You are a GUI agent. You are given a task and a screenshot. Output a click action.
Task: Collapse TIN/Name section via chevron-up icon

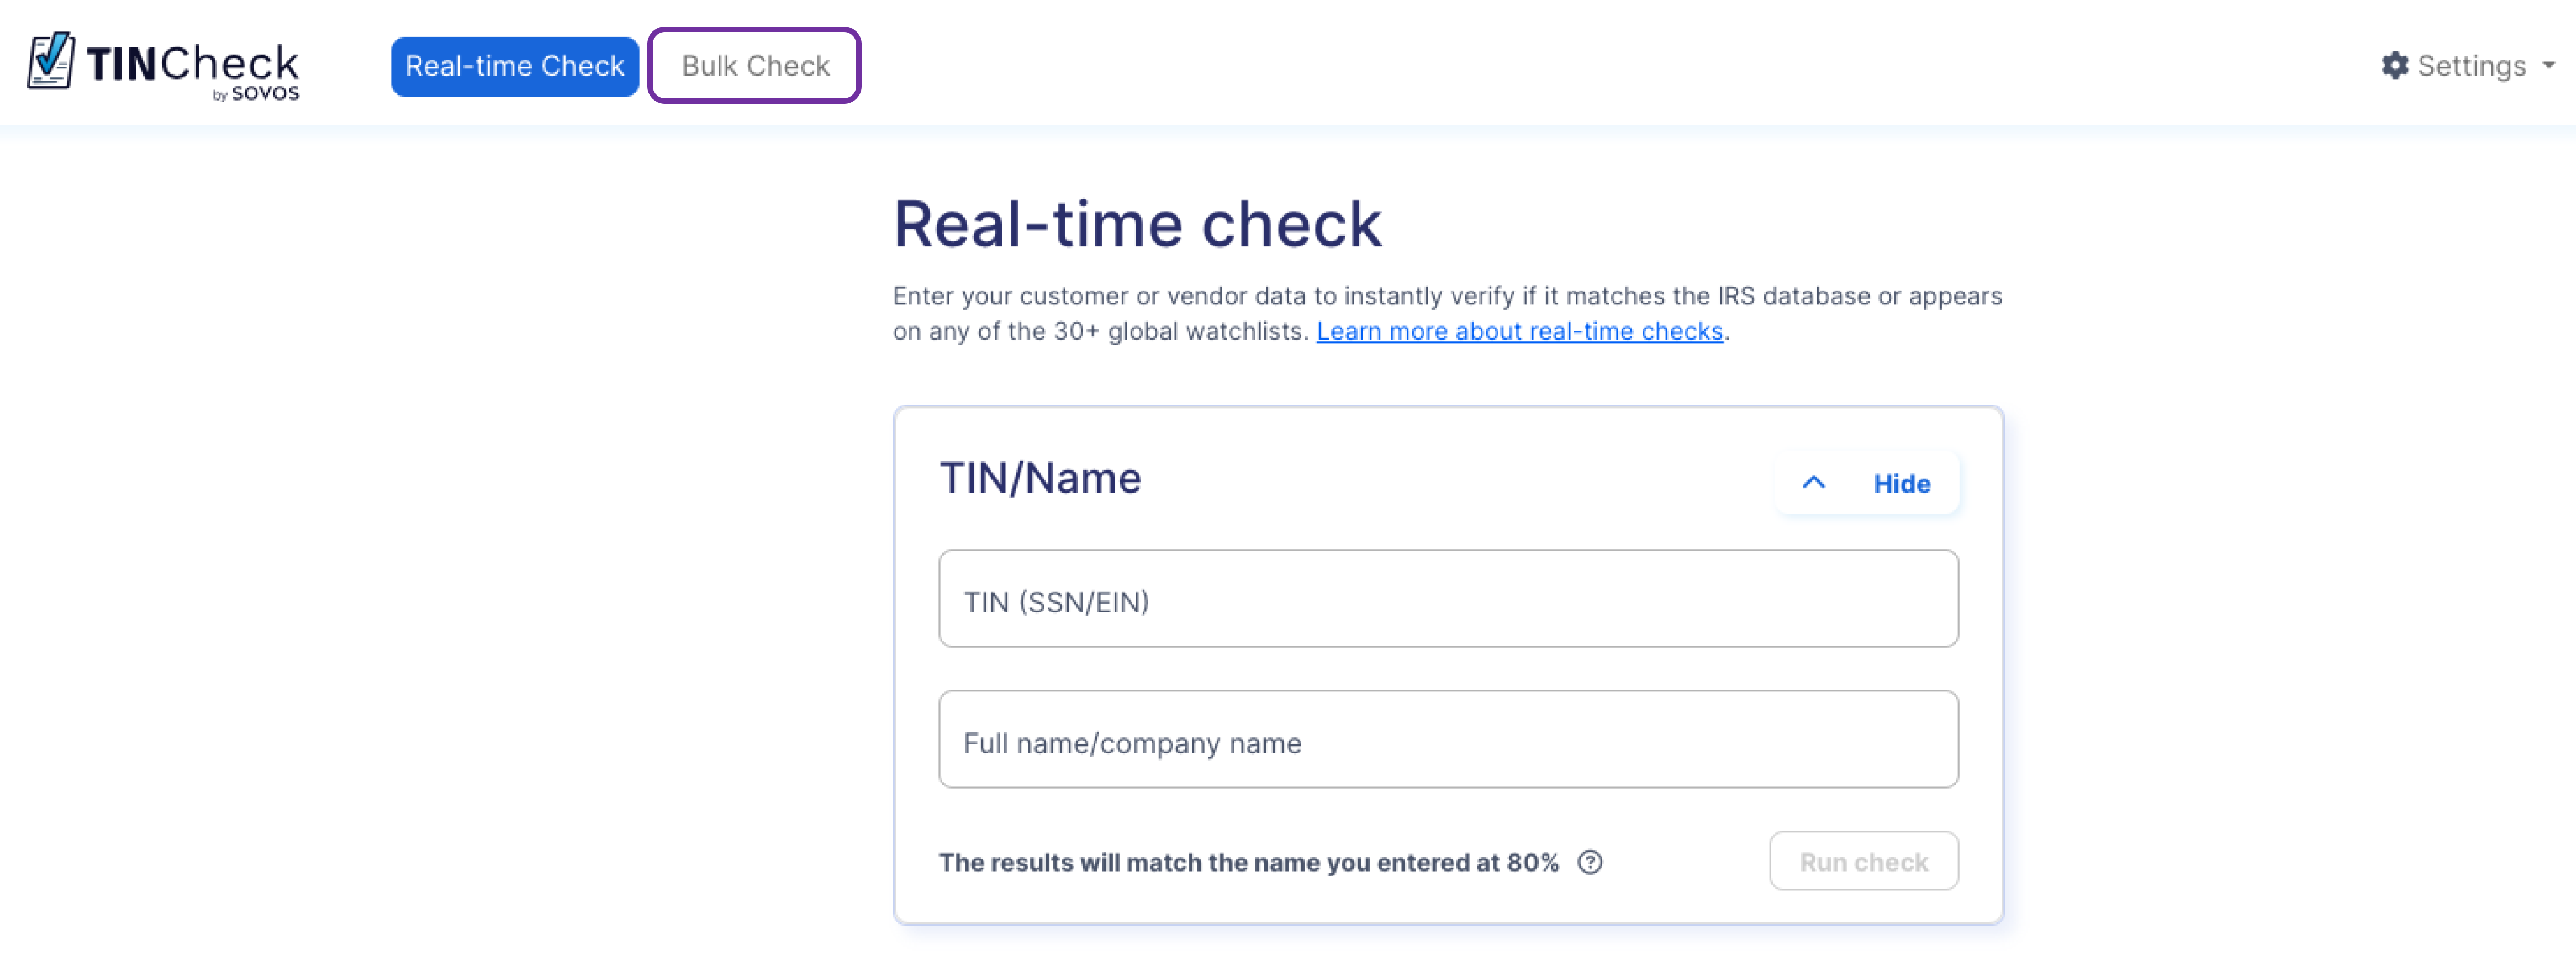click(x=1813, y=483)
